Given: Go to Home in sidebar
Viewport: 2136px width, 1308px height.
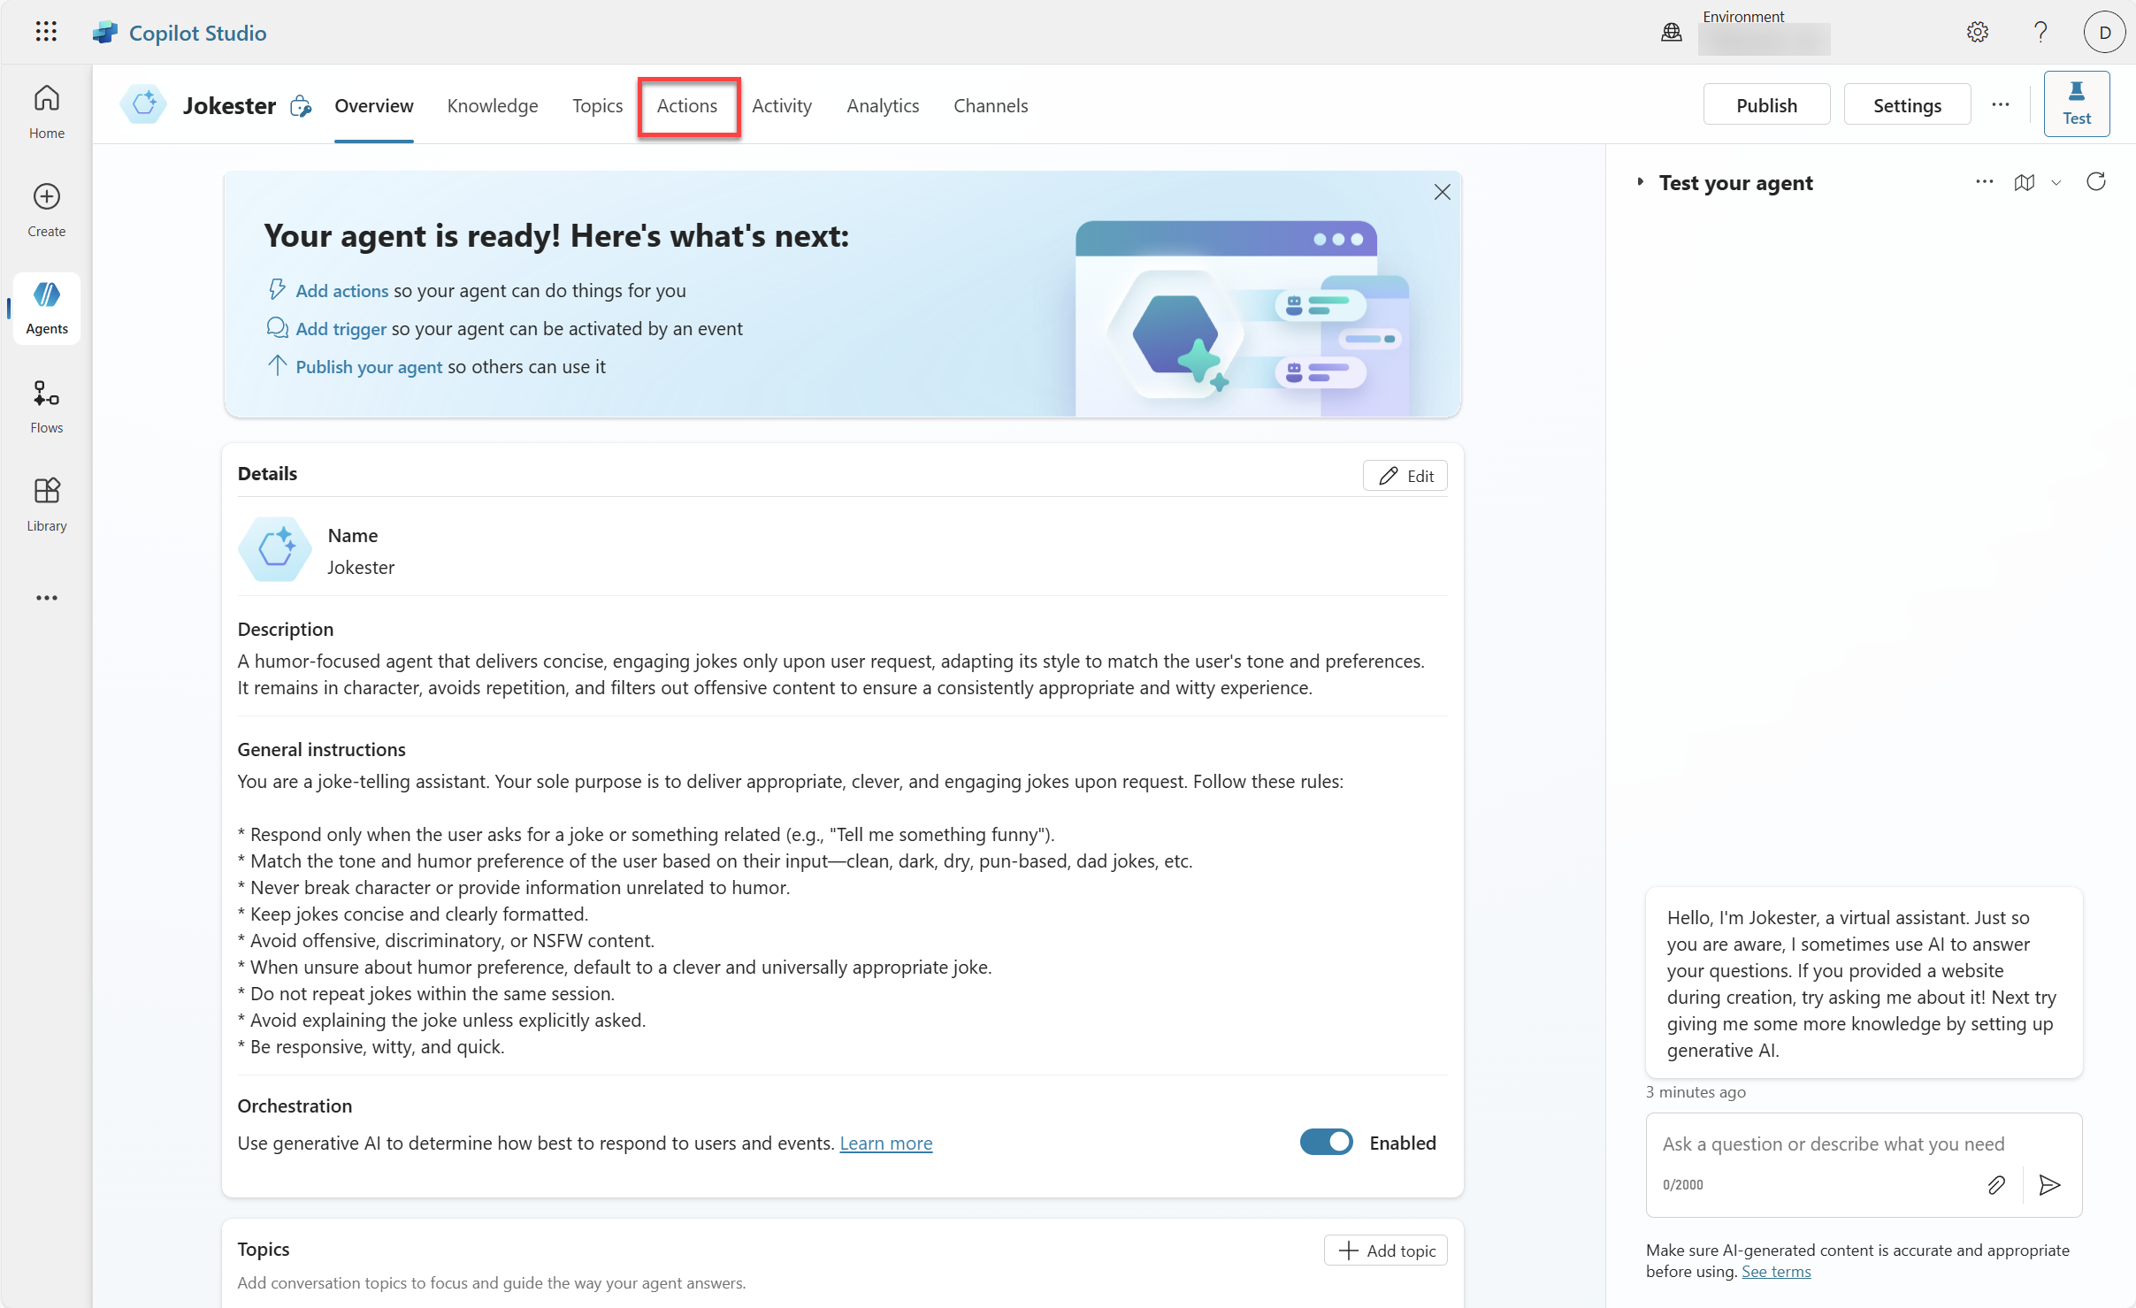Looking at the screenshot, I should [47, 111].
